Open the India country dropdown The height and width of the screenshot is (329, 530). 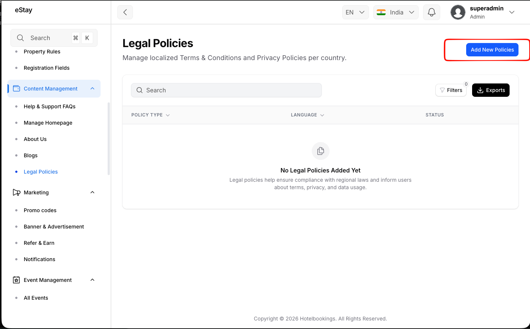[x=396, y=12]
